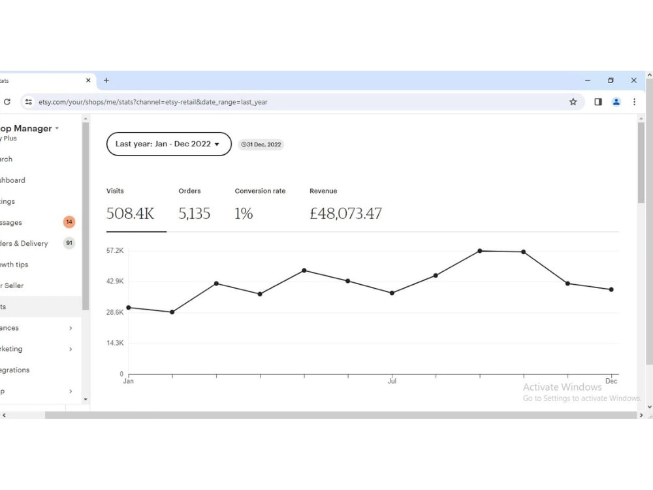653x490 pixels.
Task: Click the £48,073.47 revenue value
Action: tap(345, 214)
